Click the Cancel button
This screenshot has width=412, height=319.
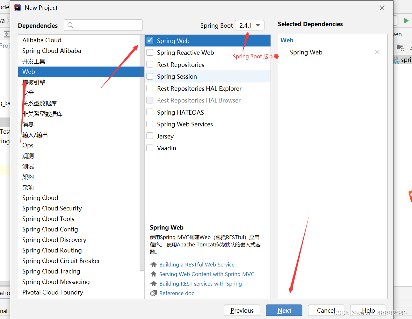click(x=326, y=310)
